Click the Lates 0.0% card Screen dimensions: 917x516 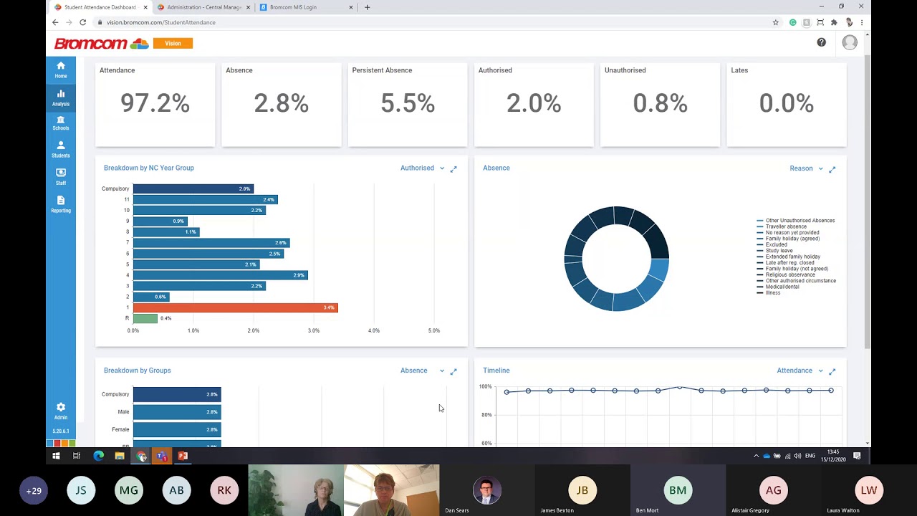[x=787, y=105]
